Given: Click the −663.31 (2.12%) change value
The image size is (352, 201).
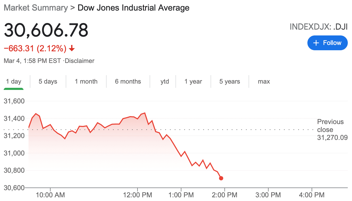Looking at the screenshot, I should tap(35, 49).
